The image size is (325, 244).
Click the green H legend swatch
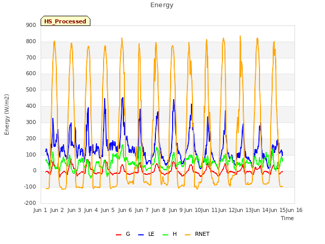166,235
